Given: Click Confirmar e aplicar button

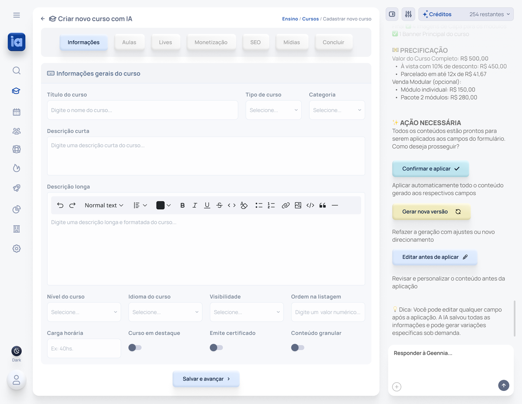Looking at the screenshot, I should click(430, 168).
